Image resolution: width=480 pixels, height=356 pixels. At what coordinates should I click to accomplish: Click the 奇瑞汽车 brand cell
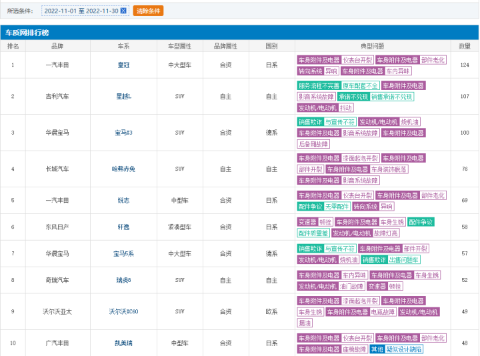point(57,281)
